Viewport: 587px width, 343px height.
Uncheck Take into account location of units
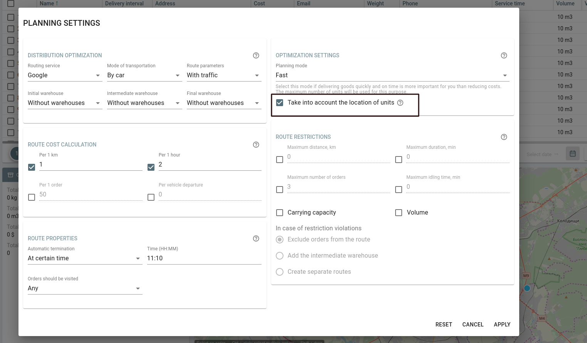(280, 103)
